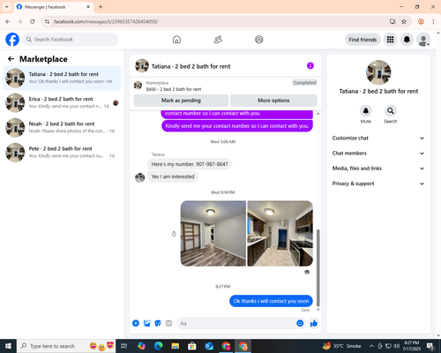Show hidden system tray icons
This screenshot has height=353, width=441.
pyautogui.click(x=371, y=346)
